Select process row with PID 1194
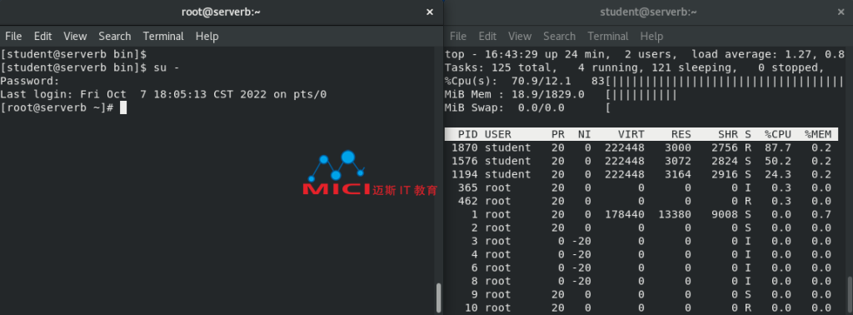The height and width of the screenshot is (315, 853). [641, 174]
